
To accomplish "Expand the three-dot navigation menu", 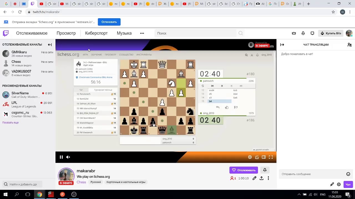I will pyautogui.click(x=142, y=33).
